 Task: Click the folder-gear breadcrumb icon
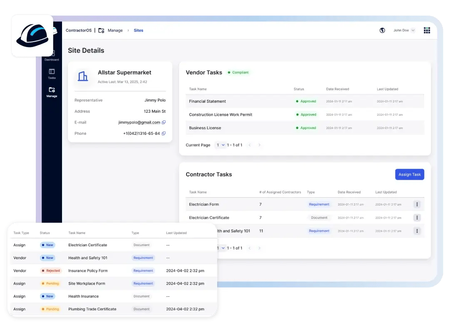[101, 30]
